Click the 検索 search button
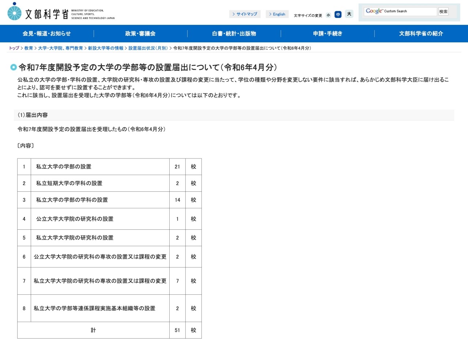 click(x=444, y=12)
